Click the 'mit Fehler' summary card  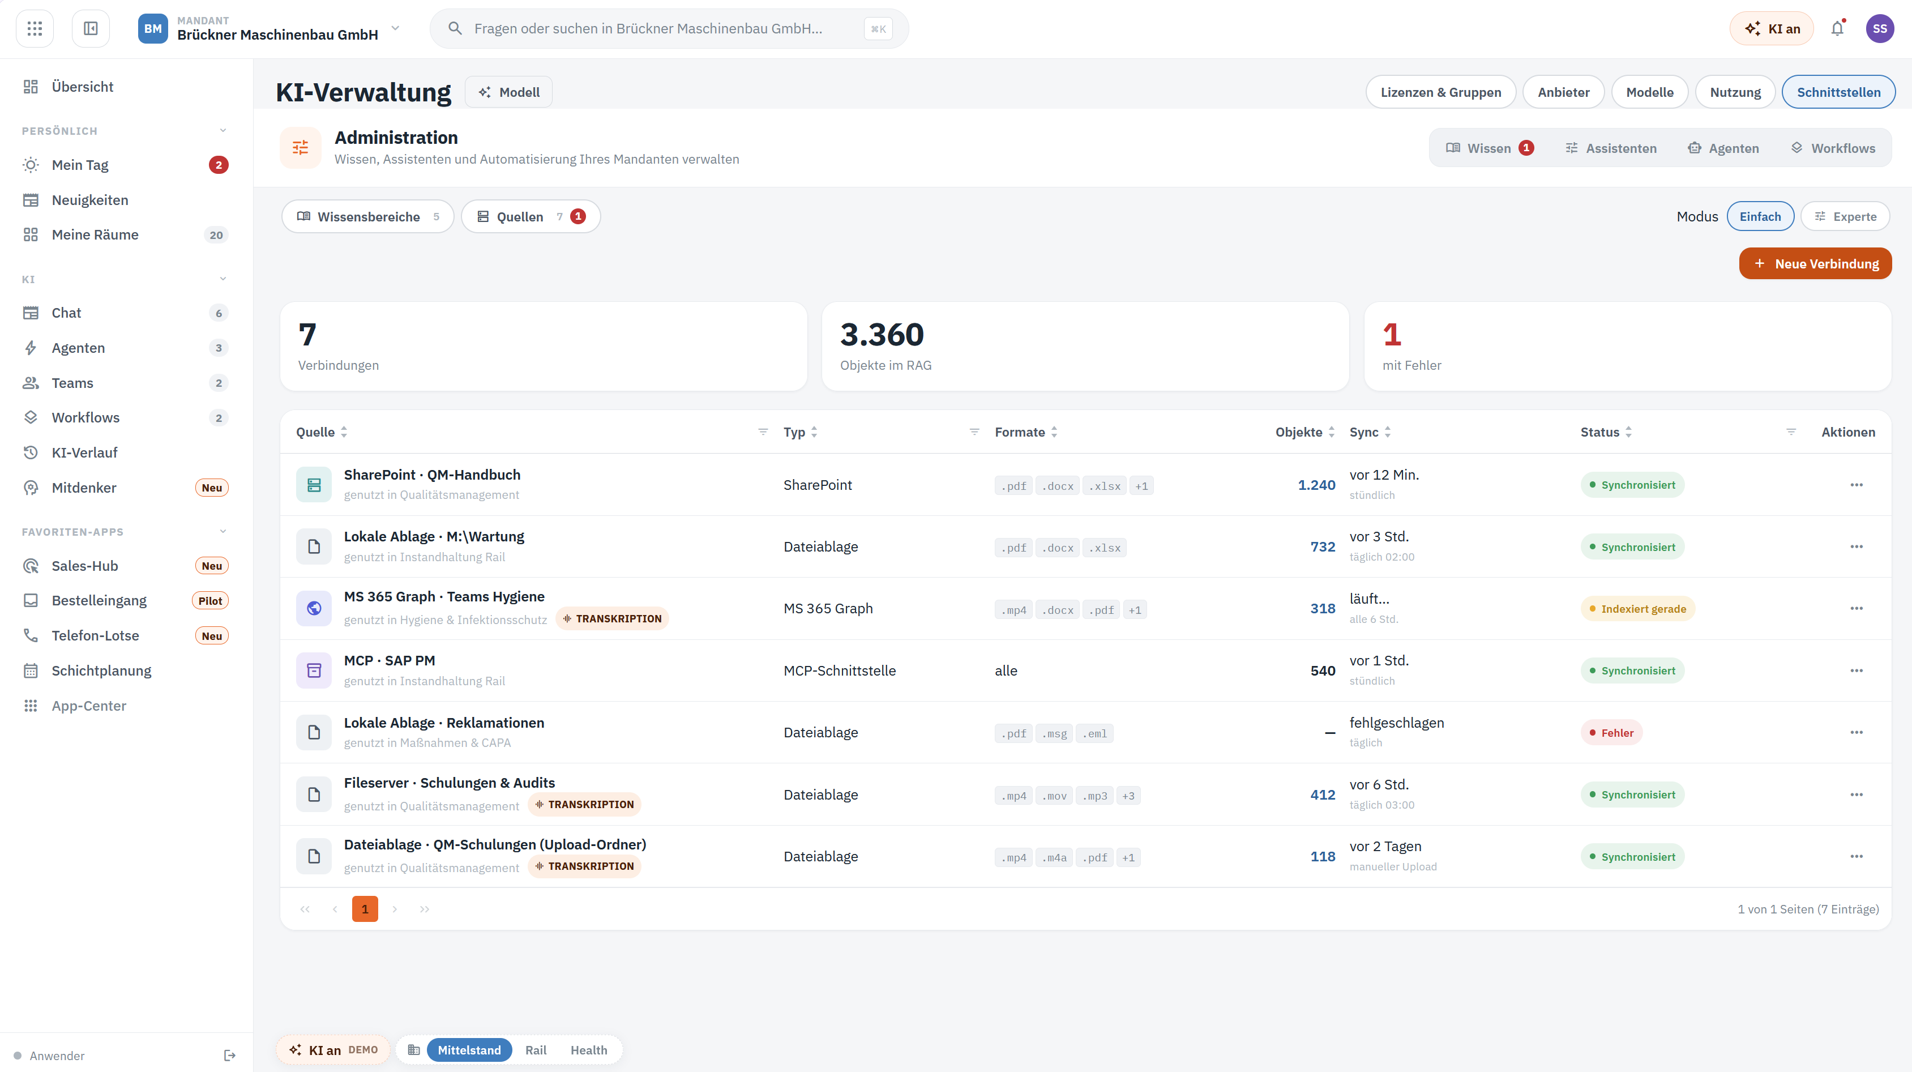[1627, 346]
